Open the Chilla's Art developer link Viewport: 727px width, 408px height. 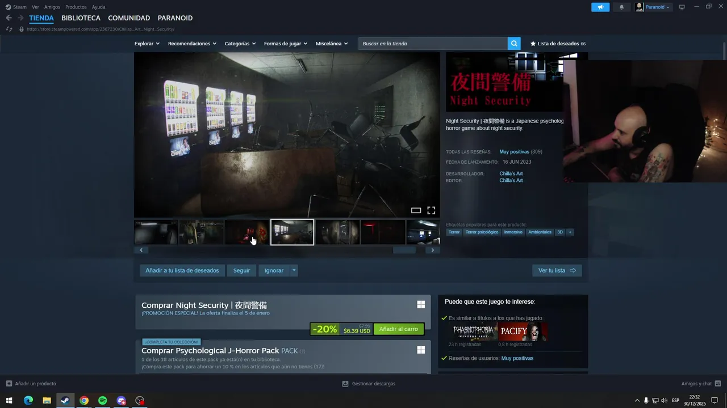coord(511,173)
